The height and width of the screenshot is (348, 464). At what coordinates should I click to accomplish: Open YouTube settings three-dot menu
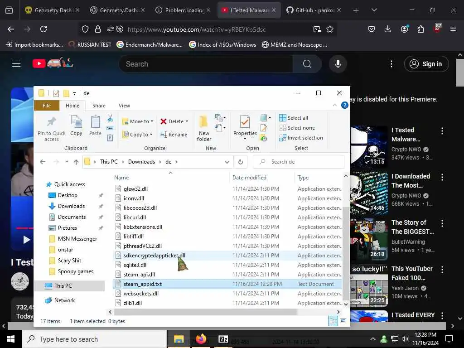point(391,64)
